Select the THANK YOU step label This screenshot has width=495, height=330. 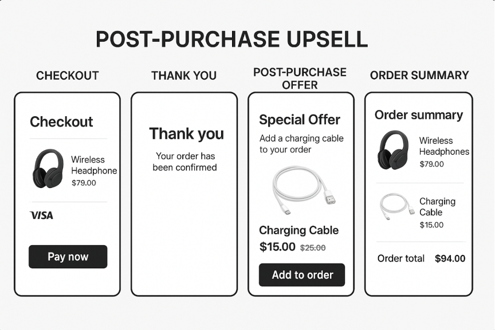coord(184,76)
